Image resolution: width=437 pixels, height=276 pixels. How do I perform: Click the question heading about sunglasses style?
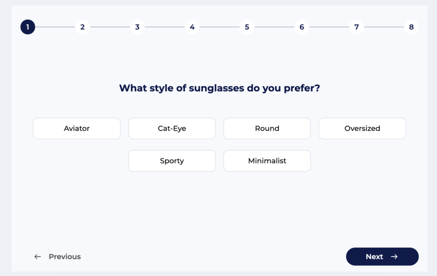tap(219, 88)
